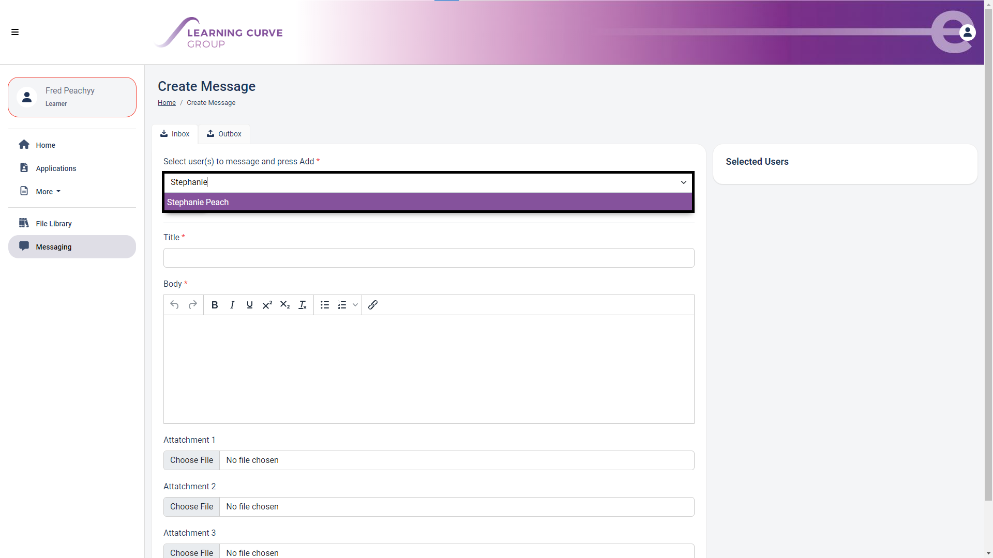Expand numbered list style options
The width and height of the screenshot is (993, 558).
click(355, 305)
